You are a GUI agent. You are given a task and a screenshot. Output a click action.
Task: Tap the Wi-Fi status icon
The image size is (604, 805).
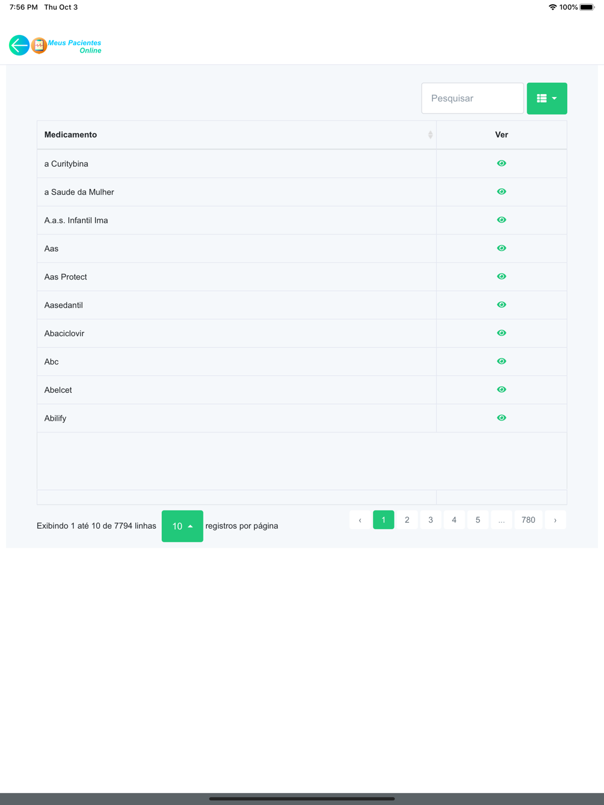tap(553, 7)
